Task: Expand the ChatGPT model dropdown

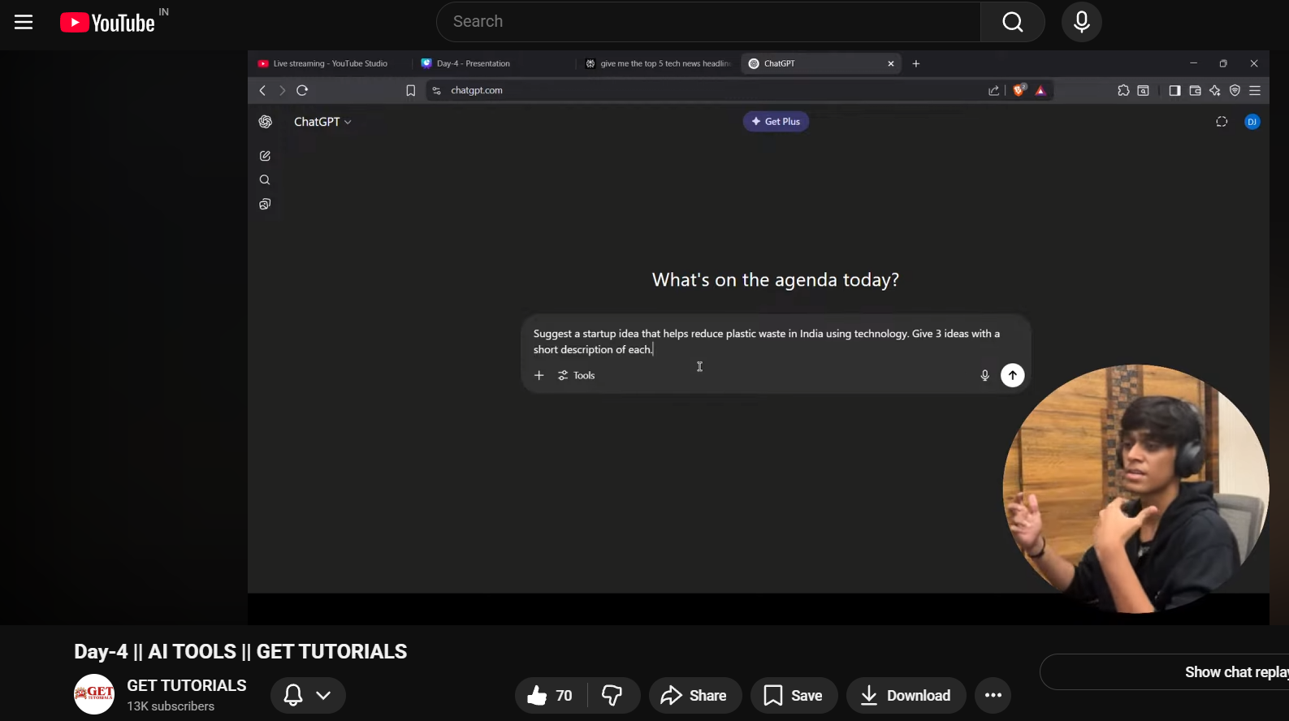Action: pos(322,122)
